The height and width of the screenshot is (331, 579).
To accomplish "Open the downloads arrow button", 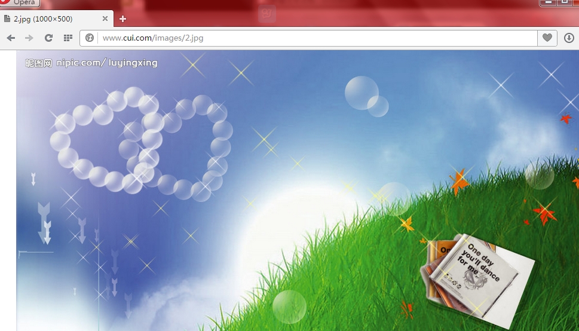I will 569,38.
